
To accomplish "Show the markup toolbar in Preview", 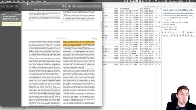I will click(74, 6).
